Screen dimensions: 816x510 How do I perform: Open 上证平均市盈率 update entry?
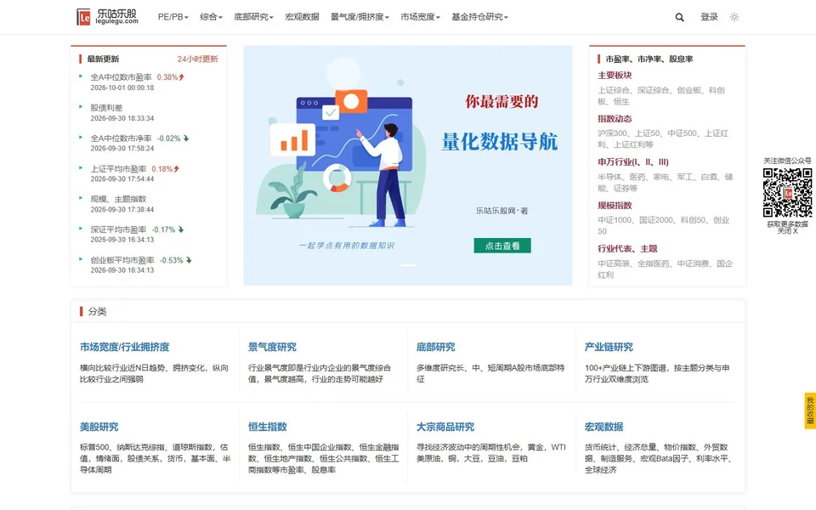(x=118, y=168)
